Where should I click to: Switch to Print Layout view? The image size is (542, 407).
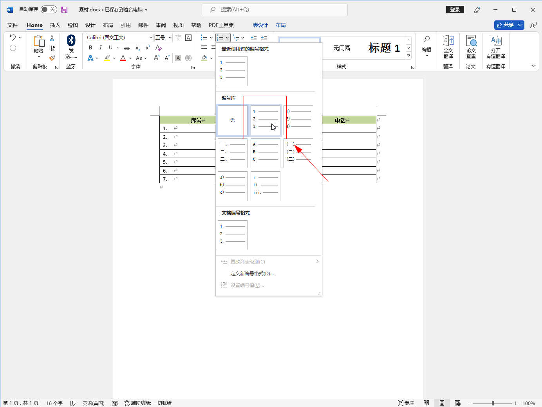442,403
